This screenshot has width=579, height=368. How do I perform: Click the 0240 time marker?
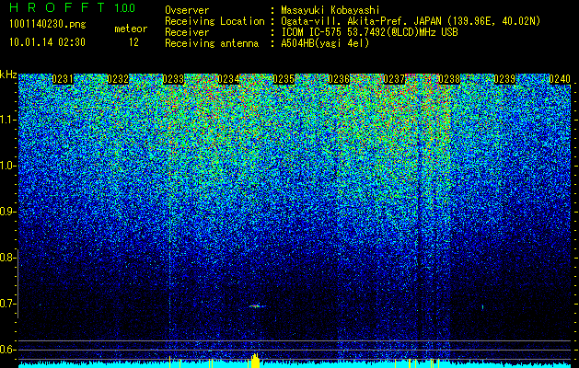560,79
